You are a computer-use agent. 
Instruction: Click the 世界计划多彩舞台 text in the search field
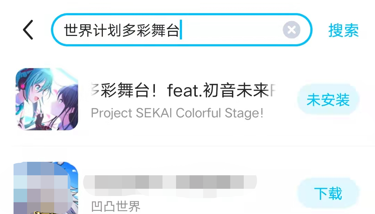(121, 31)
